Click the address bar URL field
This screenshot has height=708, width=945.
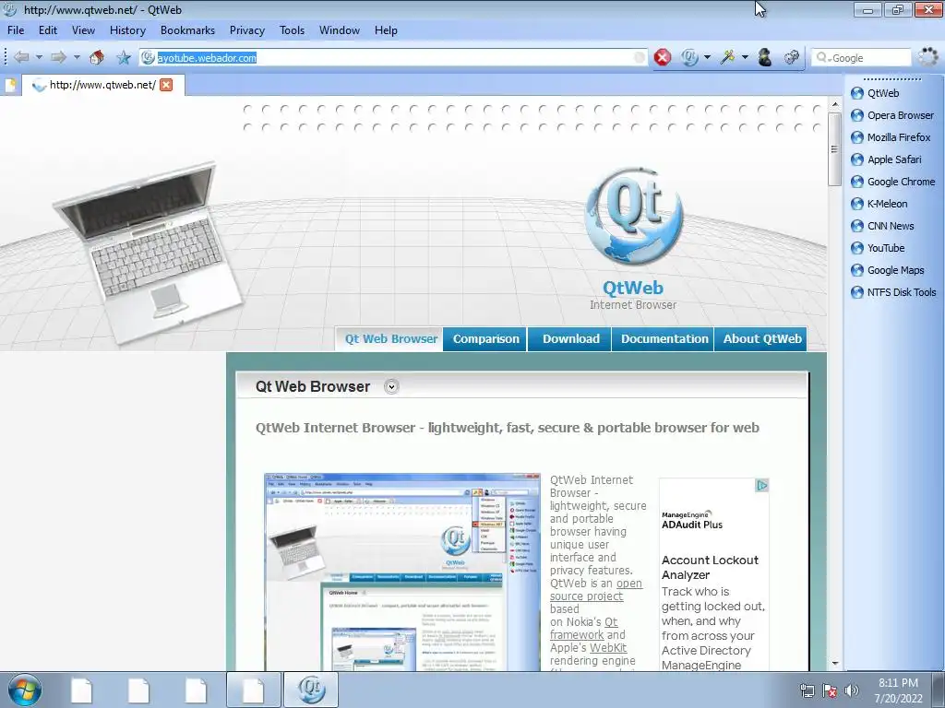coord(393,58)
